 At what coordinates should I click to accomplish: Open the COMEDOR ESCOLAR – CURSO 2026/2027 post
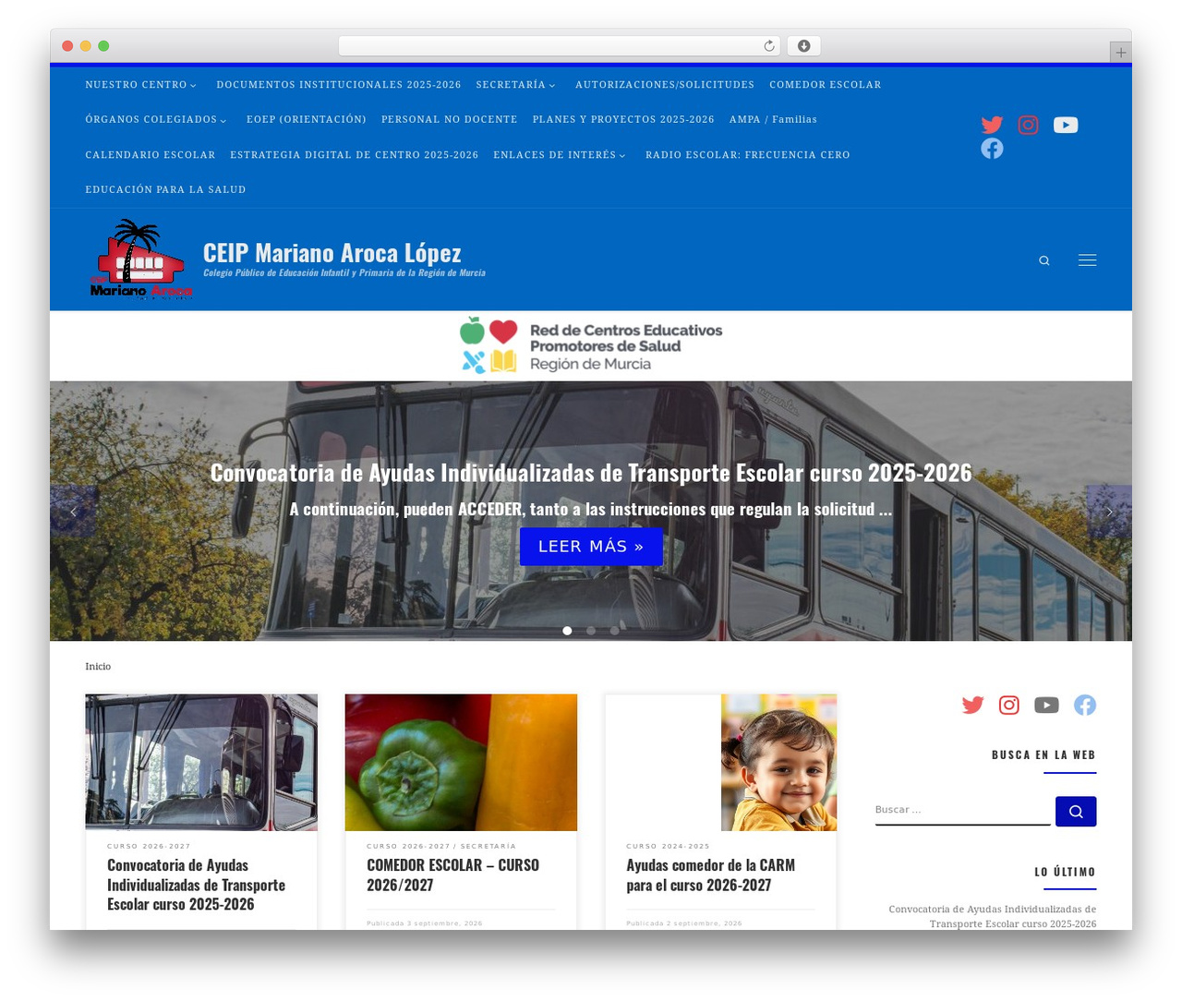point(453,875)
